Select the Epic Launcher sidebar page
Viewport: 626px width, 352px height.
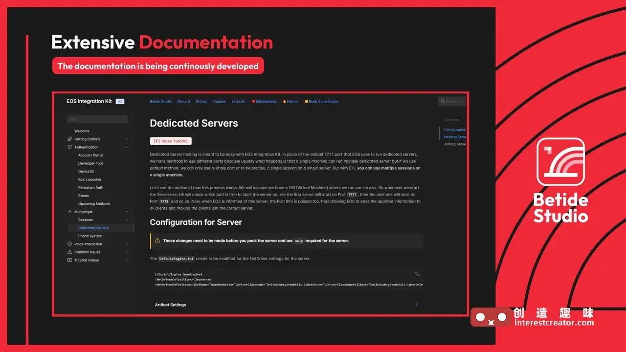point(90,179)
